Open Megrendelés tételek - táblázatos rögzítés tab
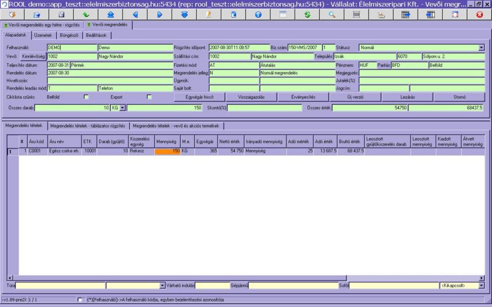The height and width of the screenshot is (307, 492). (89, 126)
